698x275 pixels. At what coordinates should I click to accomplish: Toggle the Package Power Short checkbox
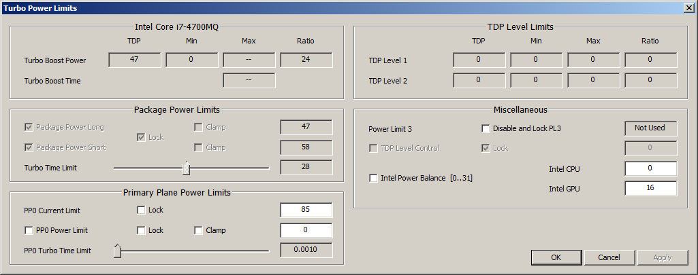tap(29, 147)
